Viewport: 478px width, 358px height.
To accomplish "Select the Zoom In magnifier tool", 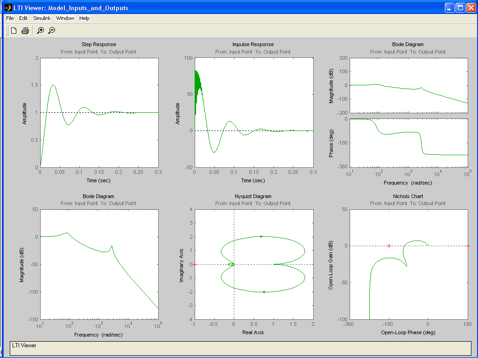I will click(40, 30).
